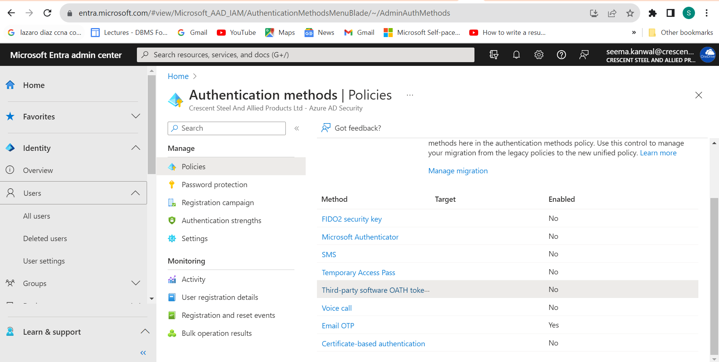Screen dimensions: 719x362
Task: Open the feedback icon in top bar
Action: coord(584,55)
